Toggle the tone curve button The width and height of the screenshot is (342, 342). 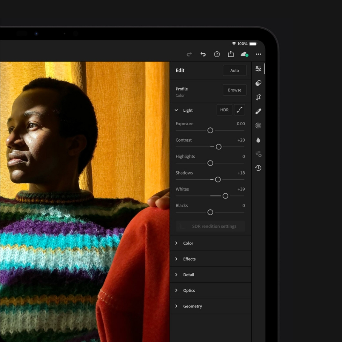tap(239, 110)
